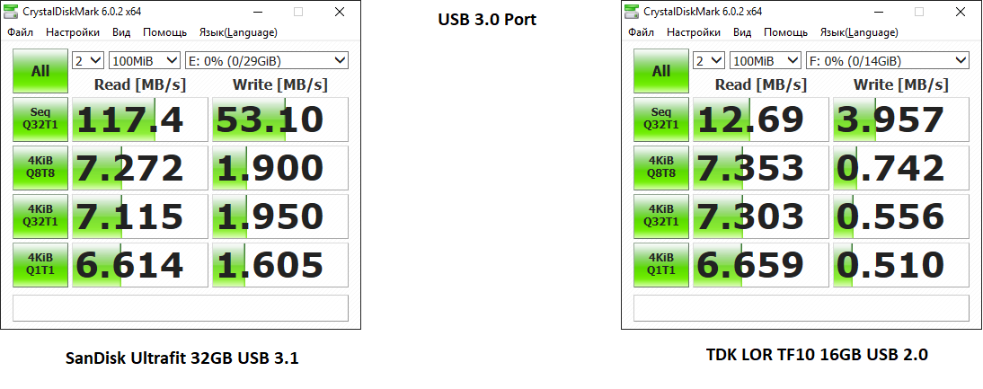983x389 pixels.
Task: Click comment text field in TDK window
Action: pyautogui.click(x=801, y=307)
